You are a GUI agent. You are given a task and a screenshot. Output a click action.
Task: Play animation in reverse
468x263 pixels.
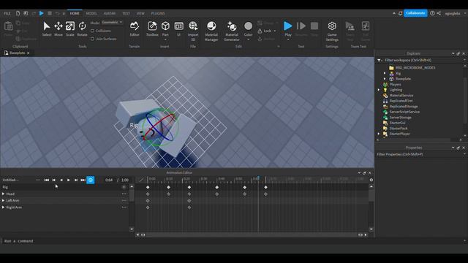(61, 180)
